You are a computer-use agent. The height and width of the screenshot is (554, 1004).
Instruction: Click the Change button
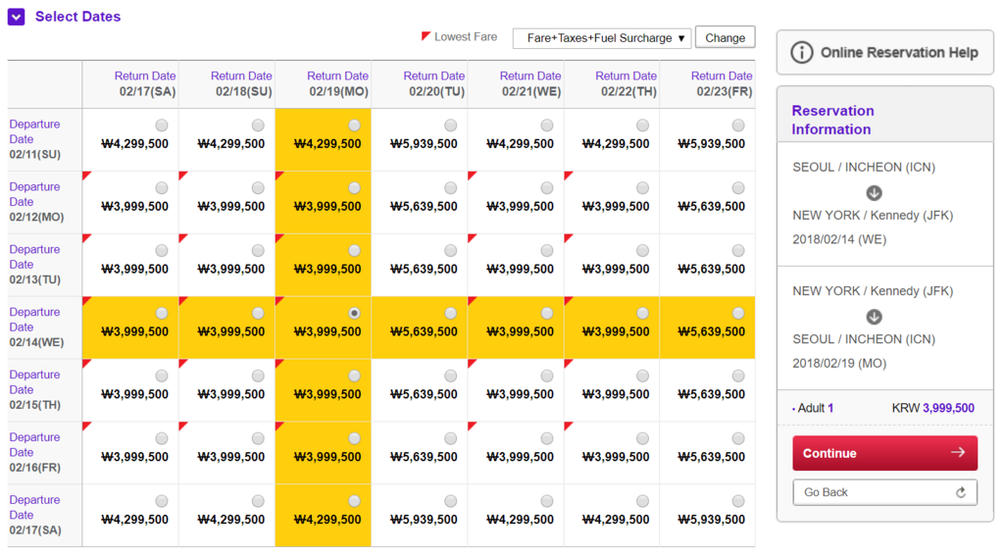(x=725, y=38)
